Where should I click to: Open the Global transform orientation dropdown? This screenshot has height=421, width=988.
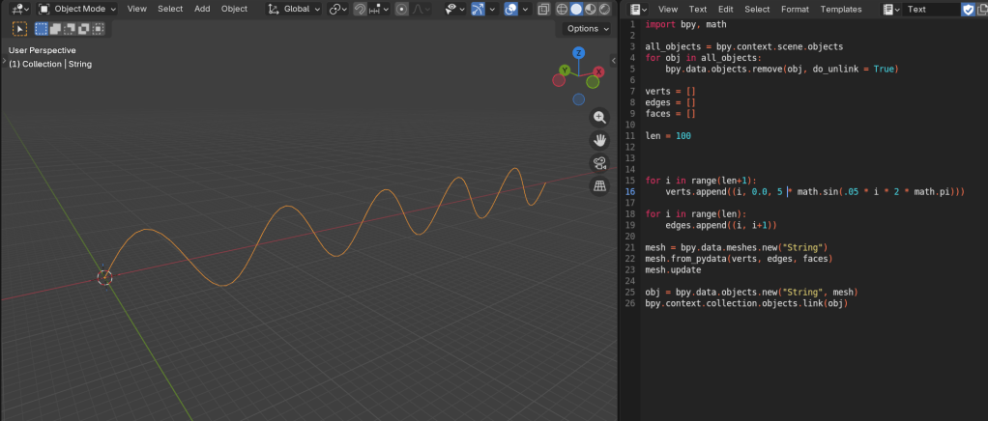pyautogui.click(x=295, y=9)
